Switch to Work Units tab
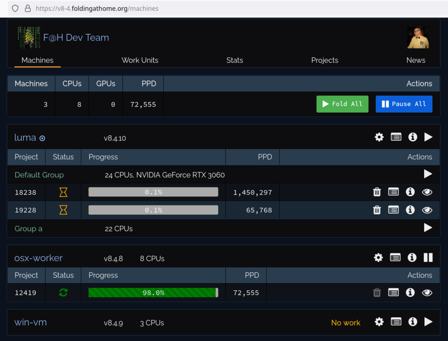Screen dimensions: 448x341 [x=140, y=60]
